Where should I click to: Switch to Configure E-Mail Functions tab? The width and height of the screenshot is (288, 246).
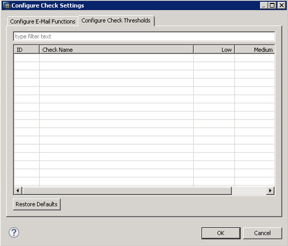click(42, 22)
